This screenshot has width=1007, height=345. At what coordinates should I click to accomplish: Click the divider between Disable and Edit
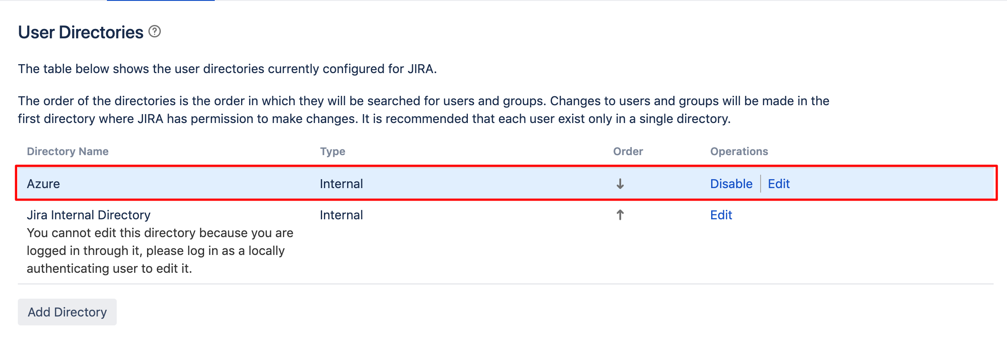(x=760, y=184)
